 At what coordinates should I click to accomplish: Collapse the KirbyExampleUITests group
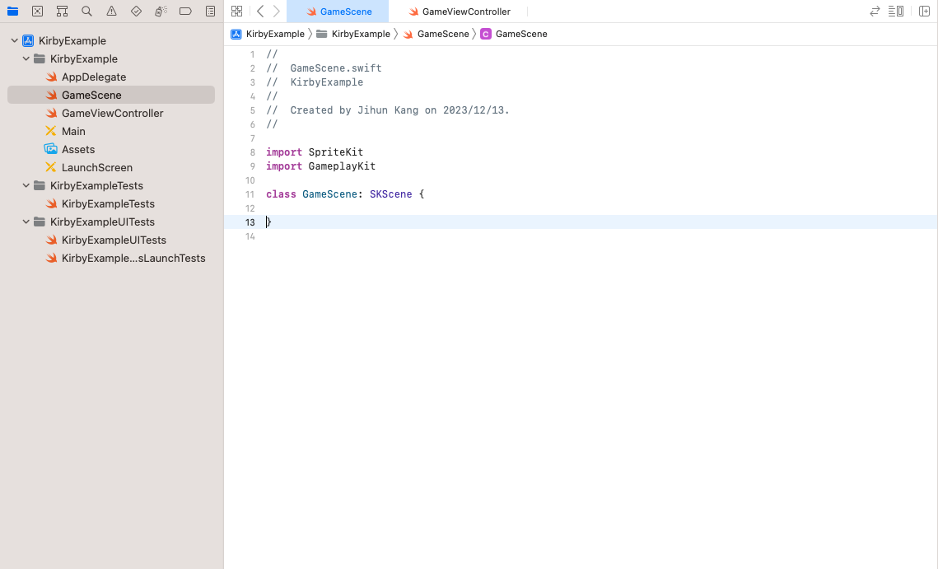(26, 222)
